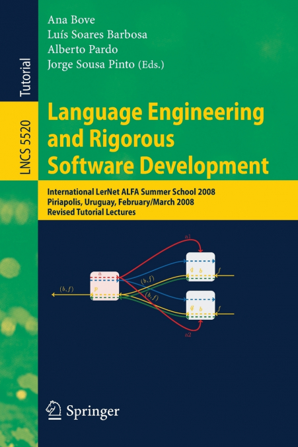The width and height of the screenshot is (298, 447).
Task: Click the upper white diagram box
Action: click(200, 267)
